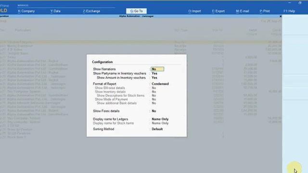Click the Display name for Ledgers label
Viewport: 308px width, 173px height.
(110, 119)
